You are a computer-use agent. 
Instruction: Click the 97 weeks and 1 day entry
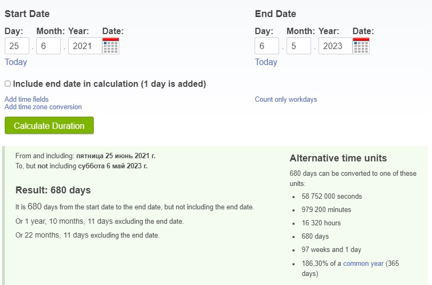[331, 250]
